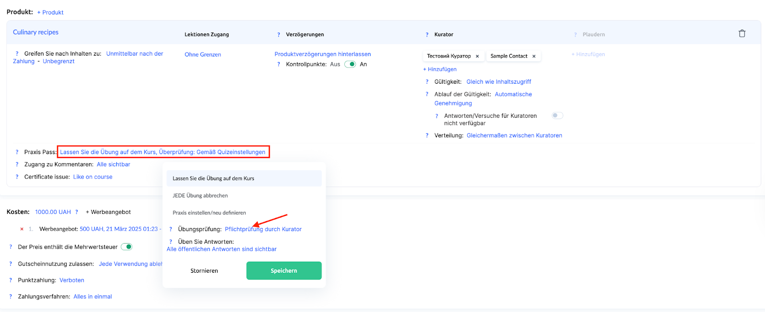
Task: Open help icon next to Kurator header
Action: 427,35
